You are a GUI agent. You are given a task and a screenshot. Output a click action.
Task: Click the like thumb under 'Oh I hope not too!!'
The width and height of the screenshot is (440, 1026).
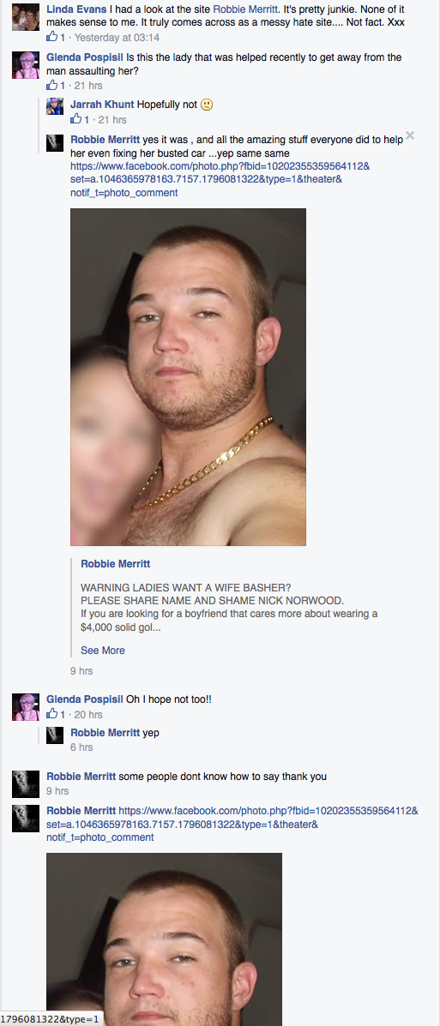click(51, 713)
